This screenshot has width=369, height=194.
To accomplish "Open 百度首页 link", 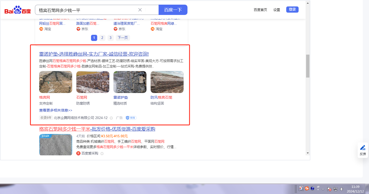I will coord(260,10).
